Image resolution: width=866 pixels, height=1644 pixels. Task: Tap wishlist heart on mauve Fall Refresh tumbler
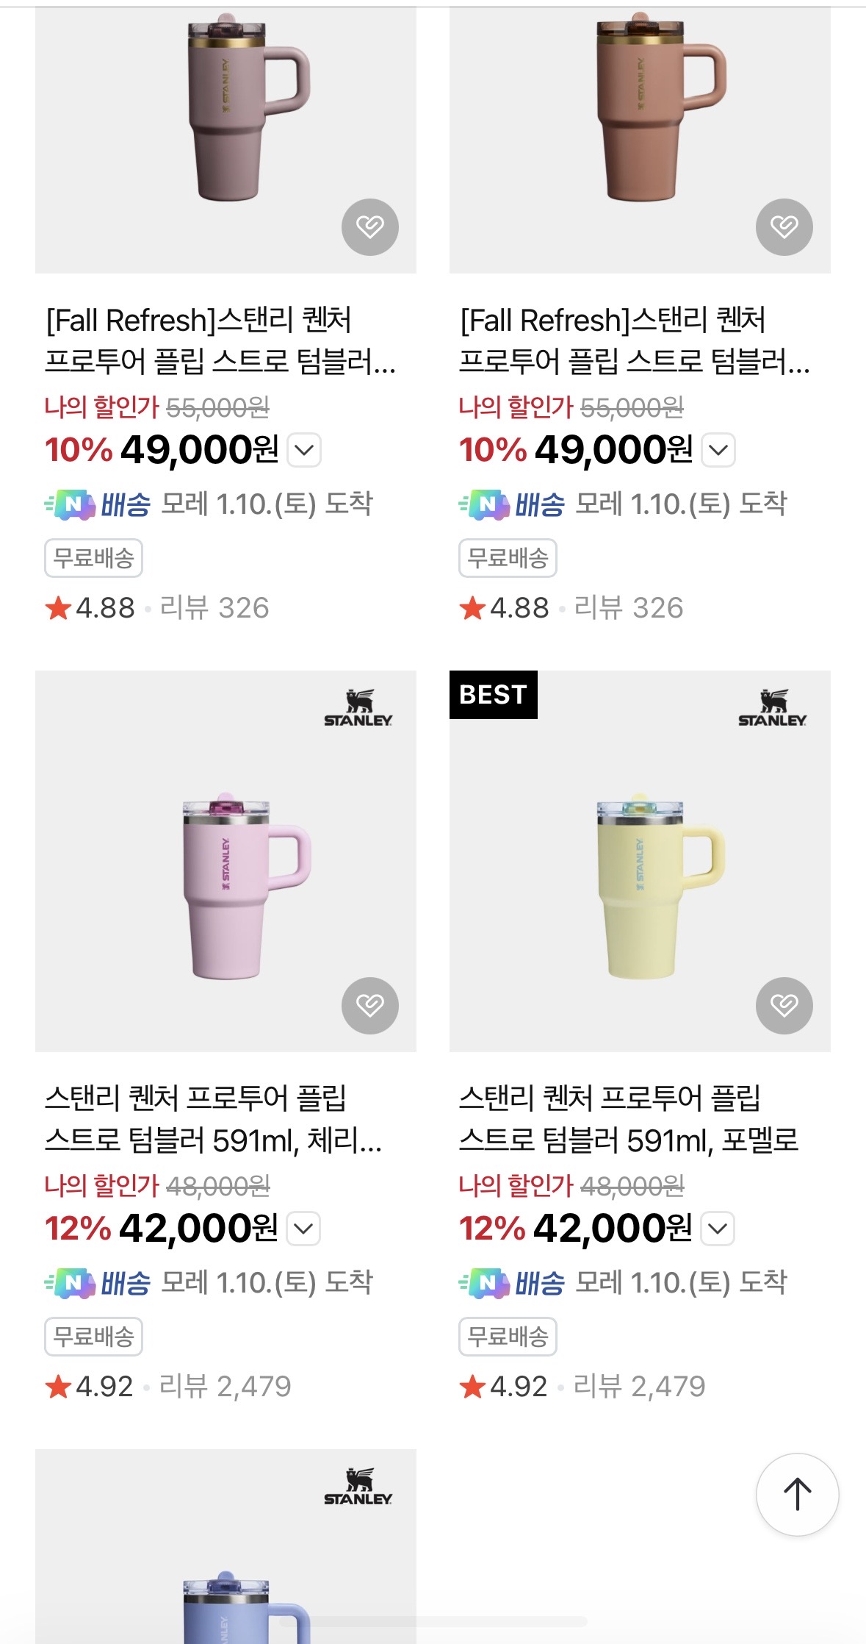tap(370, 227)
